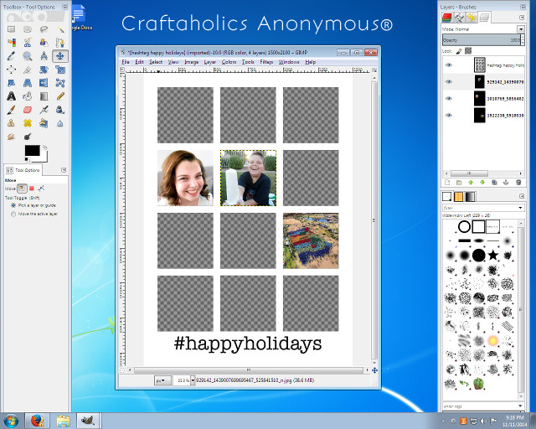Select the Scissors Select tool

[28, 43]
